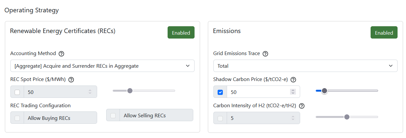Click help icon for Shadow Carbon Price

[x=293, y=79]
